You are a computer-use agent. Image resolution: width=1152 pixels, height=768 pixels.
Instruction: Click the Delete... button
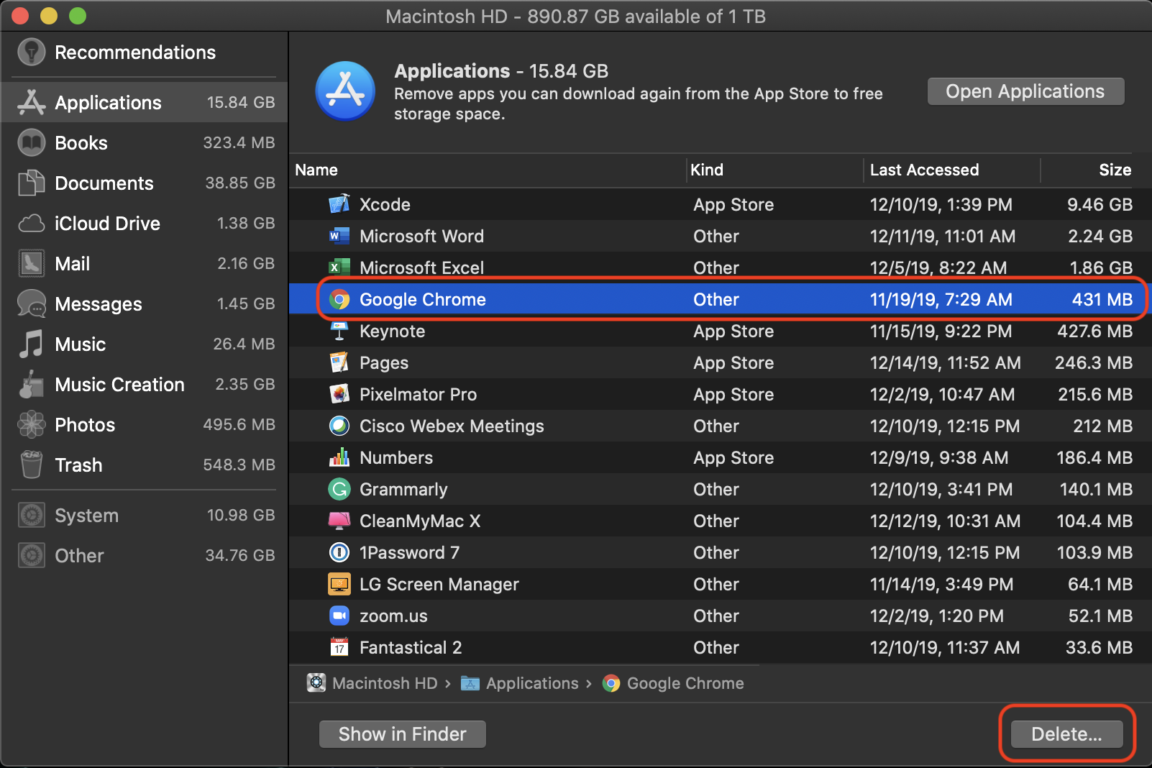pyautogui.click(x=1066, y=734)
